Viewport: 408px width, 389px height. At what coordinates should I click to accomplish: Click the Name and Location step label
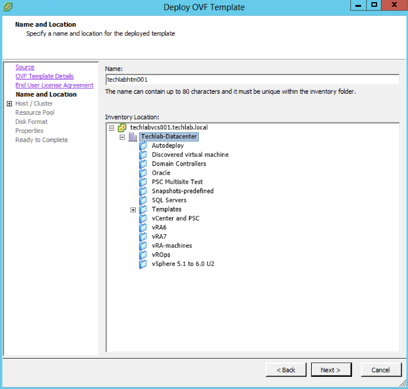(46, 94)
